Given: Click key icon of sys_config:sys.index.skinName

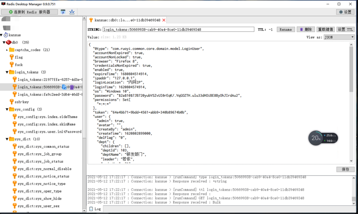Looking at the screenshot, I should coord(15,124).
